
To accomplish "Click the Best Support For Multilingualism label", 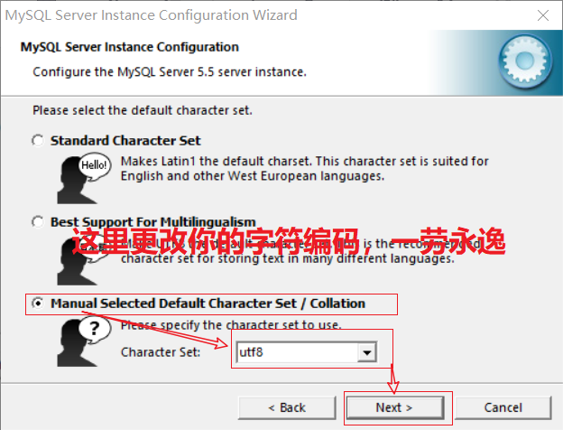I will [153, 222].
